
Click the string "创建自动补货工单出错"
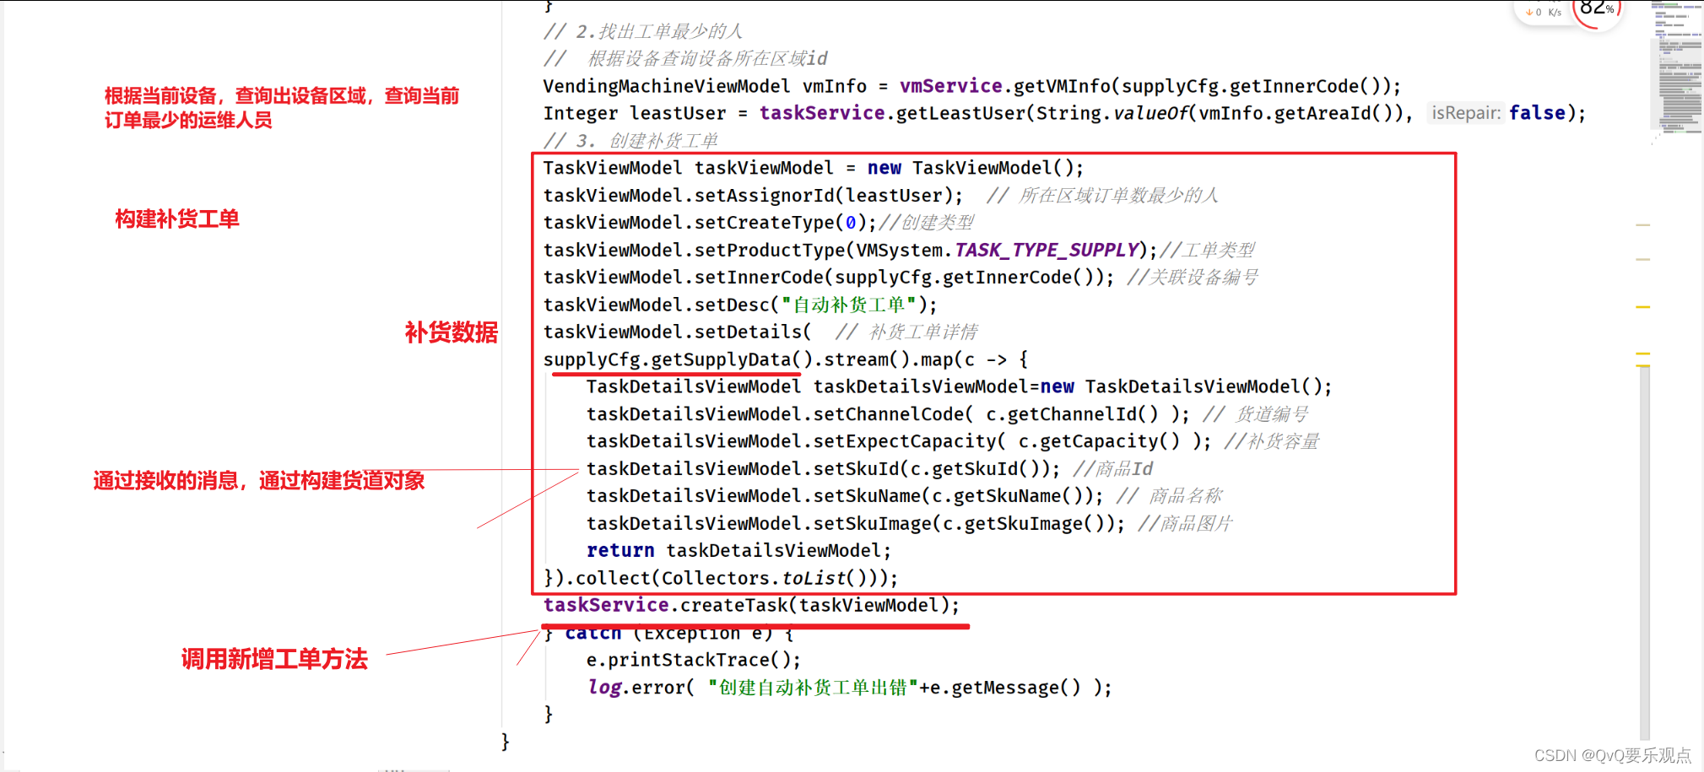tap(813, 688)
